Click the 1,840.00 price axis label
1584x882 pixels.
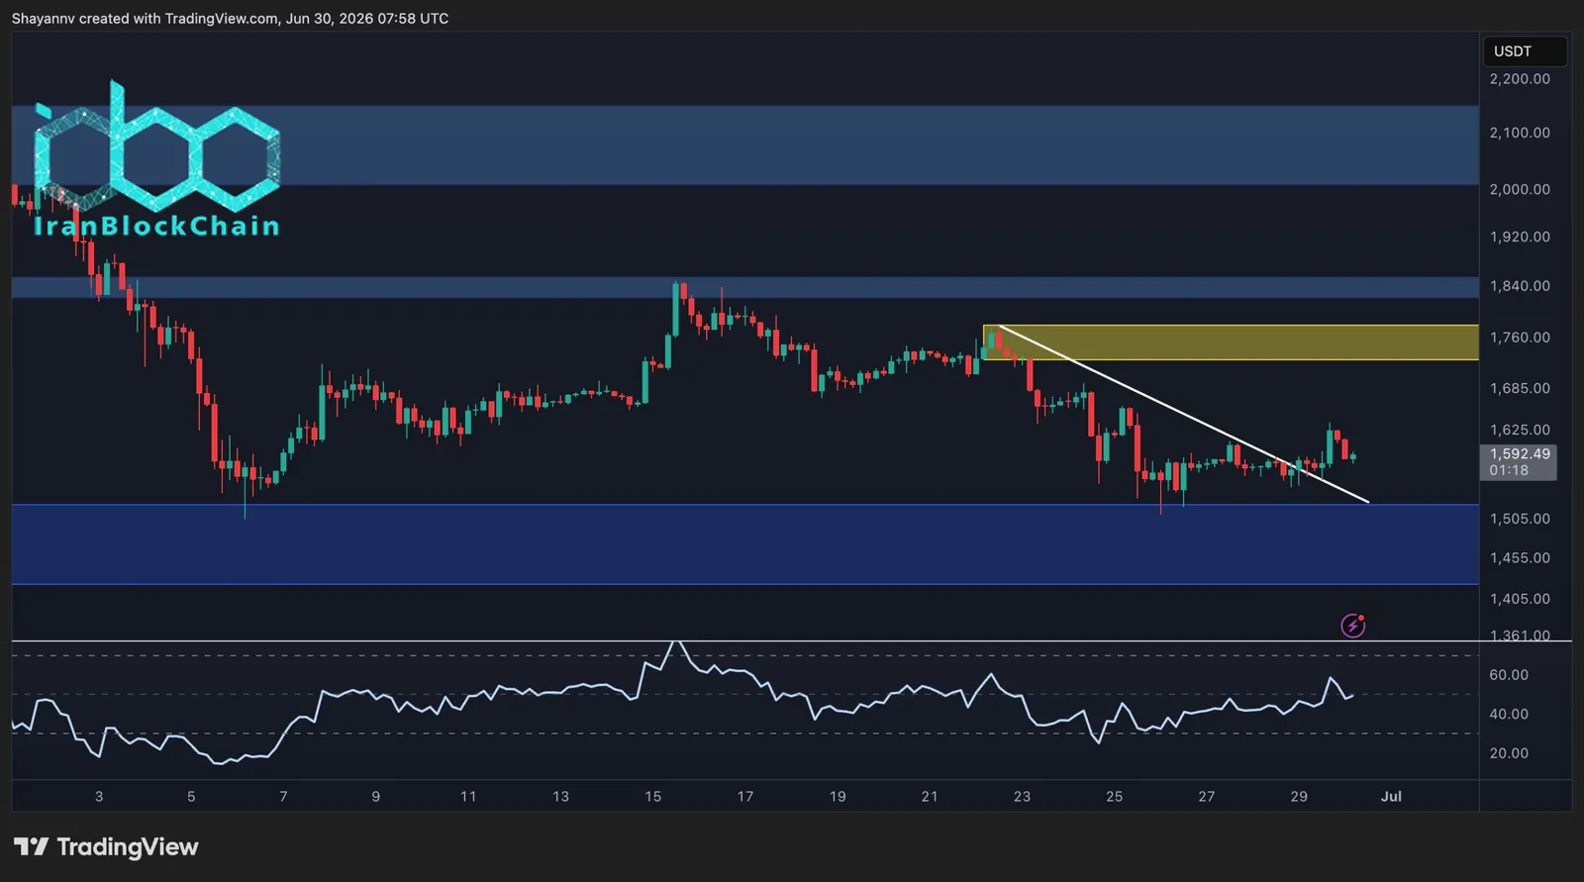point(1520,286)
